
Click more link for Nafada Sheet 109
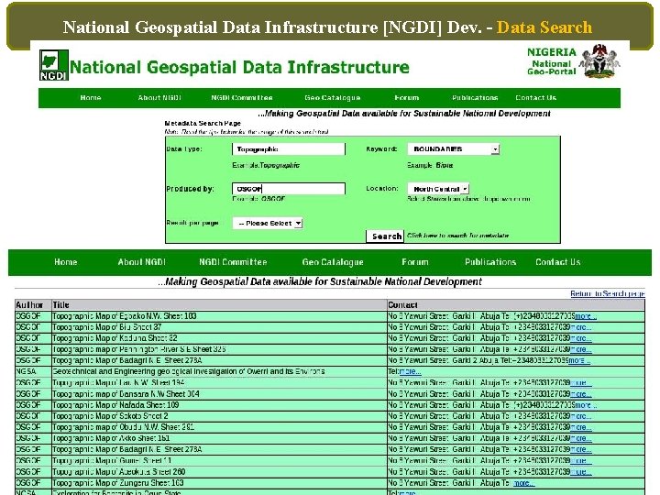coord(586,405)
